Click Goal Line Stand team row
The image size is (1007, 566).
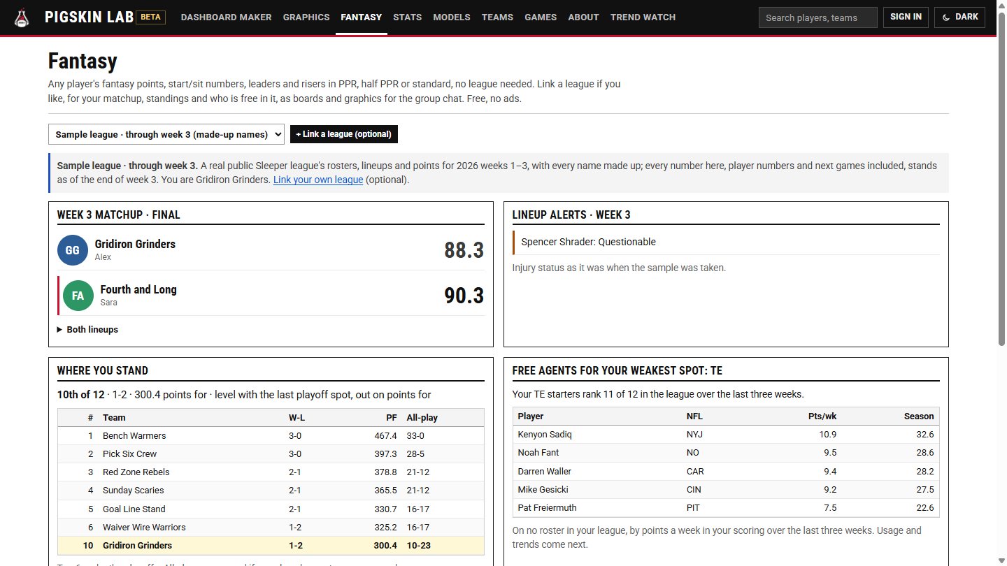[271, 509]
